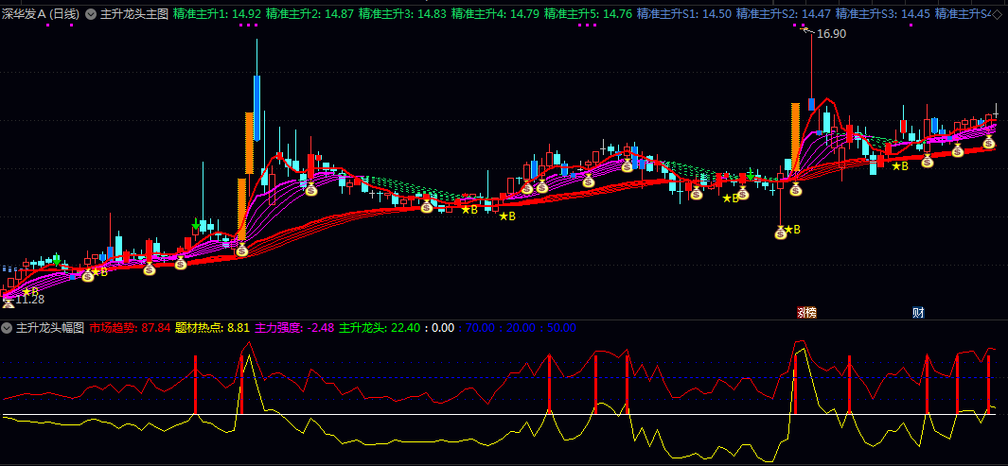This screenshot has height=466, width=1008.
Task: Select the 精准主升4: 14.79 readout
Action: pos(496,13)
